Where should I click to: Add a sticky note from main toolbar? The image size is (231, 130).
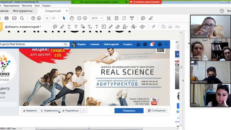point(143,18)
